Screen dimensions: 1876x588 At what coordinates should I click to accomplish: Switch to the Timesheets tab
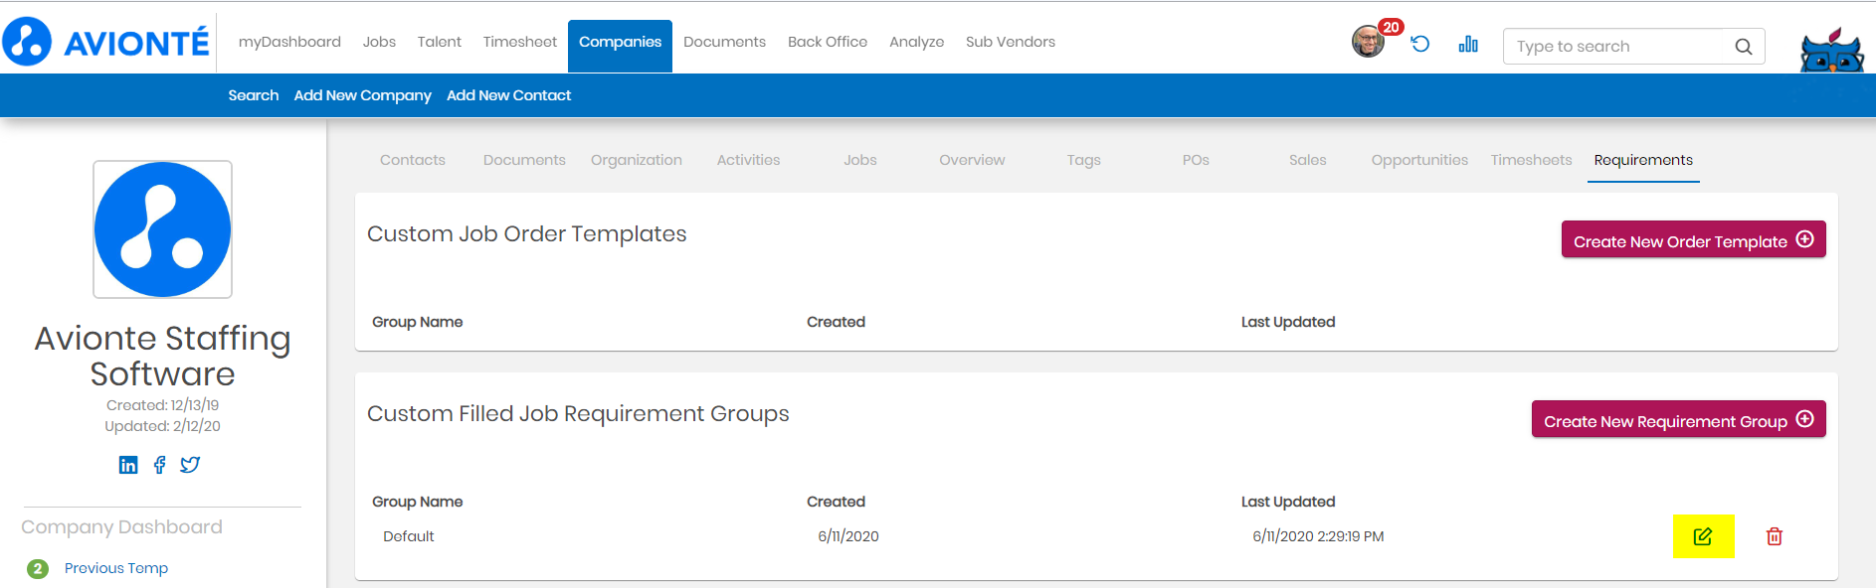click(1532, 160)
